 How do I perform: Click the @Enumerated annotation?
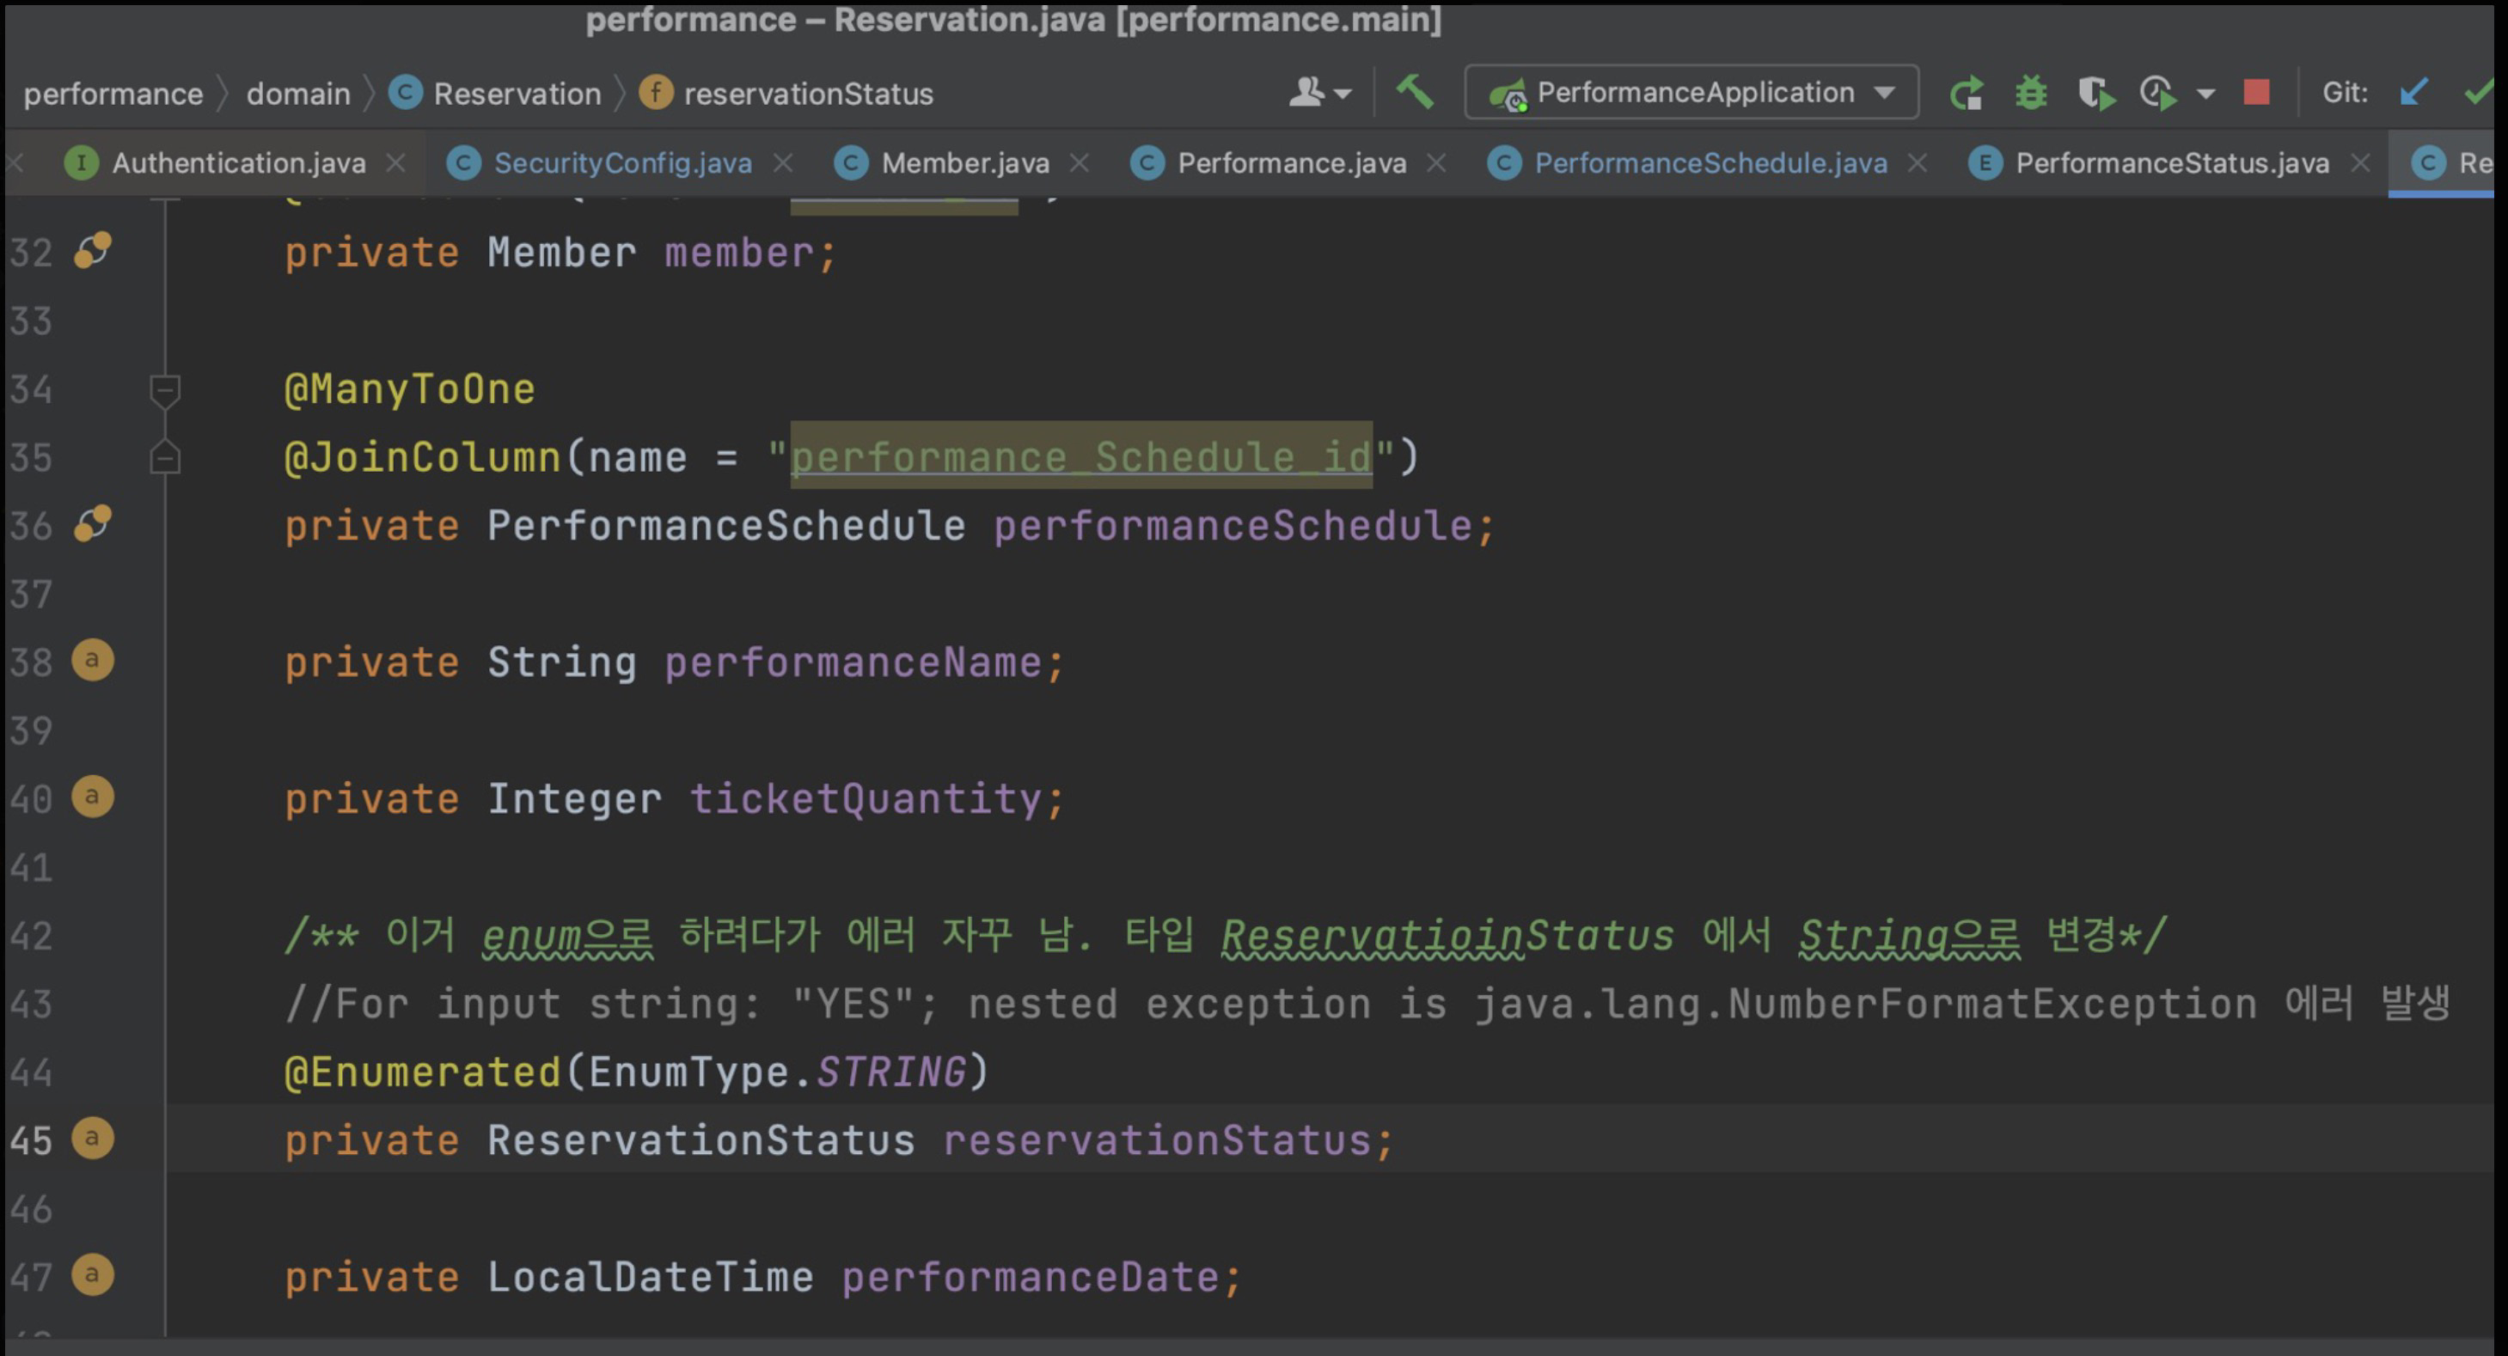tap(423, 1072)
